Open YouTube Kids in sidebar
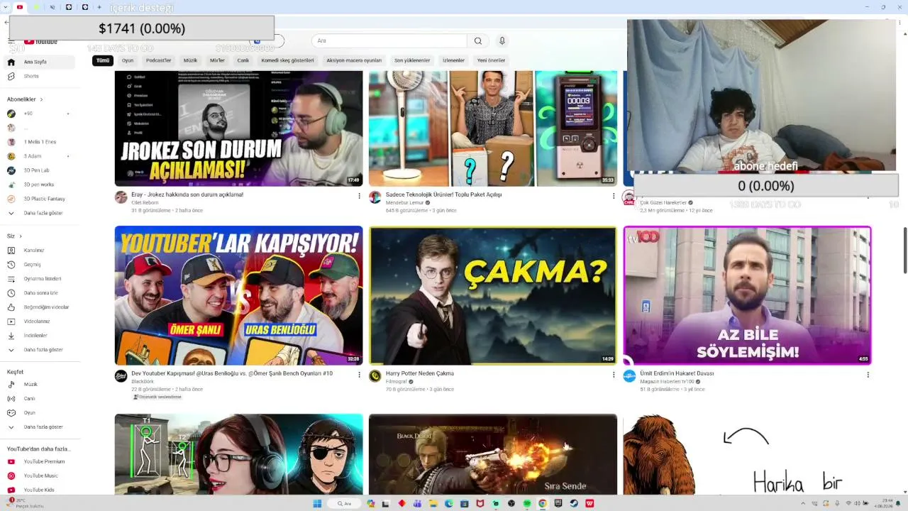The height and width of the screenshot is (511, 908). click(x=39, y=490)
